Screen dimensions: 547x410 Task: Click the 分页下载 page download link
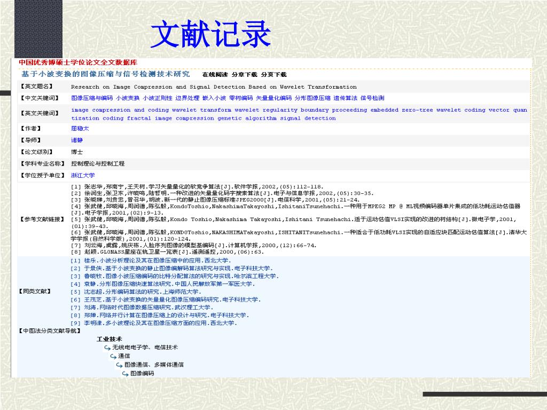[x=273, y=74]
